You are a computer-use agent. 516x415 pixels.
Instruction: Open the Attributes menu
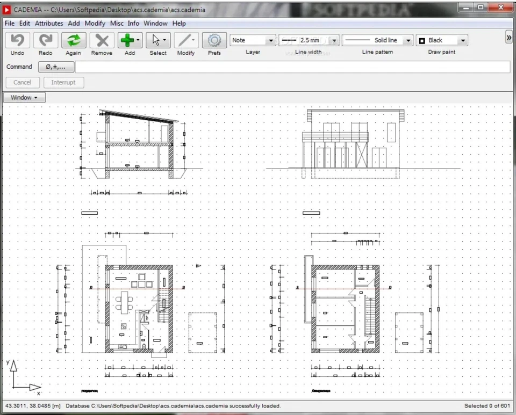click(48, 23)
